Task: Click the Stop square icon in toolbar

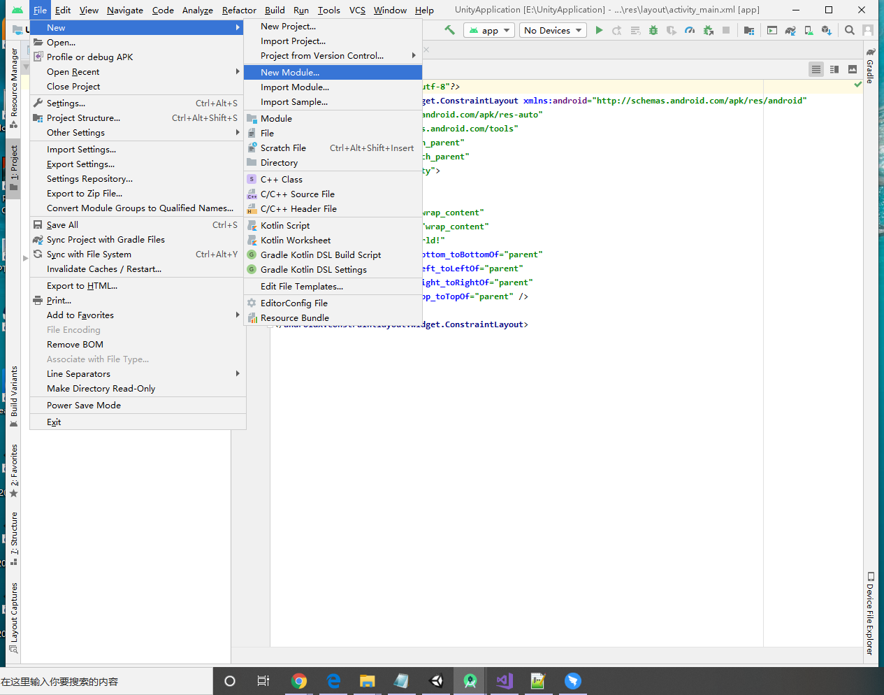Action: coord(726,30)
